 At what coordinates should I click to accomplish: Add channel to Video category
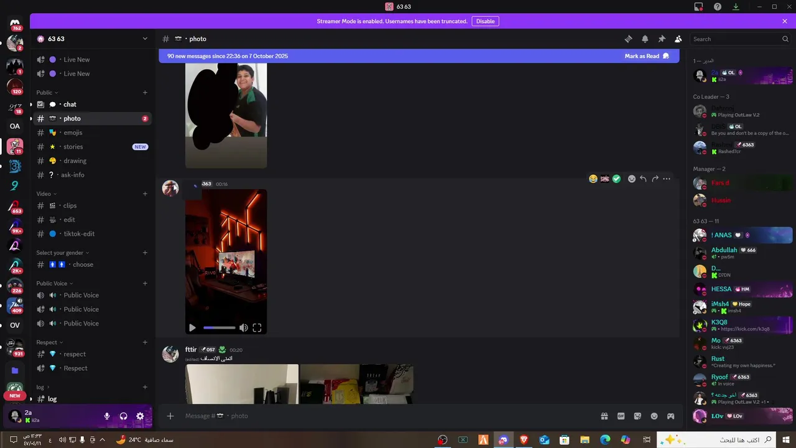145,194
